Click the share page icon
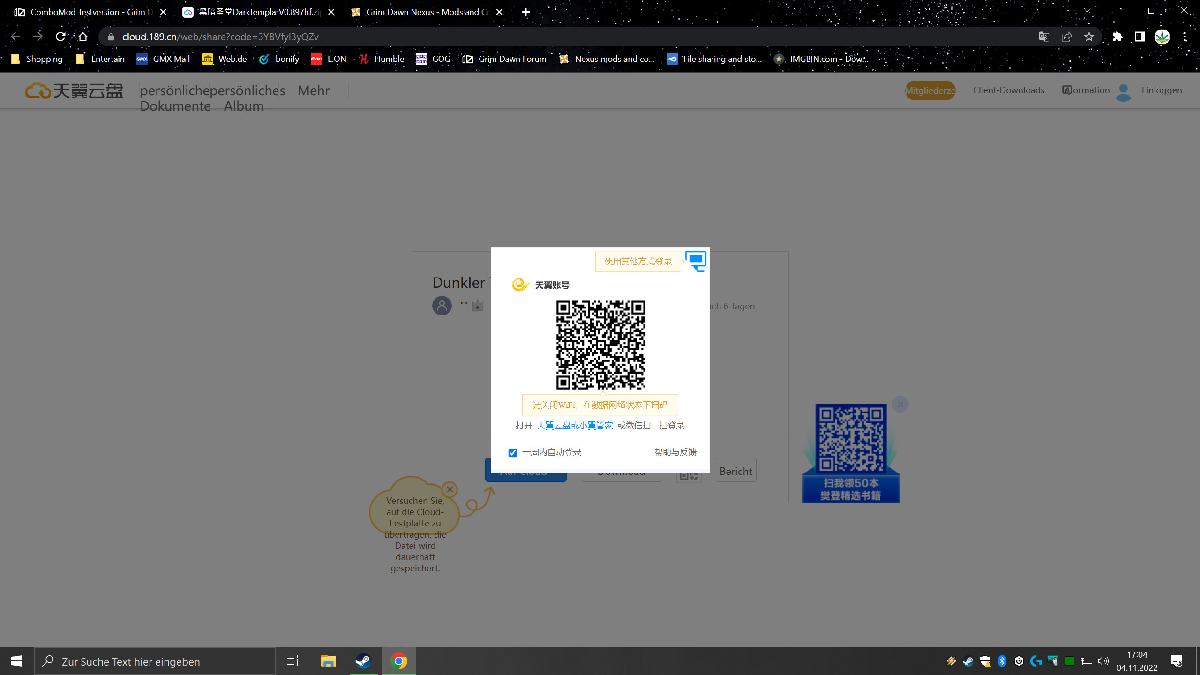 1066,37
